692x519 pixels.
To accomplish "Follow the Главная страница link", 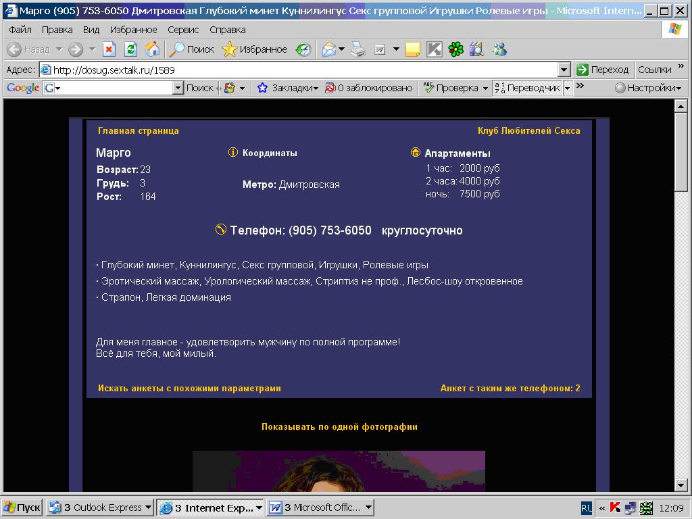I will pos(139,131).
